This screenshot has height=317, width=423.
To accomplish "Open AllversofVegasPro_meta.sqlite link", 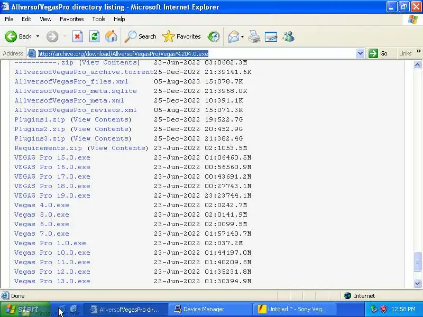I will [x=76, y=91].
